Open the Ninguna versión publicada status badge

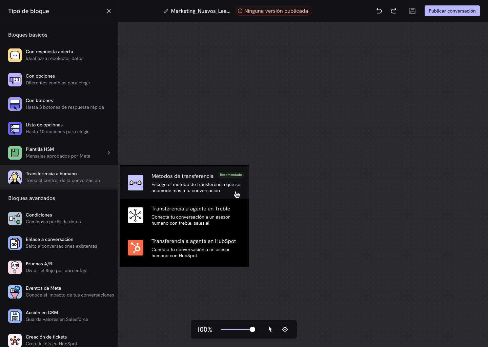pos(273,11)
